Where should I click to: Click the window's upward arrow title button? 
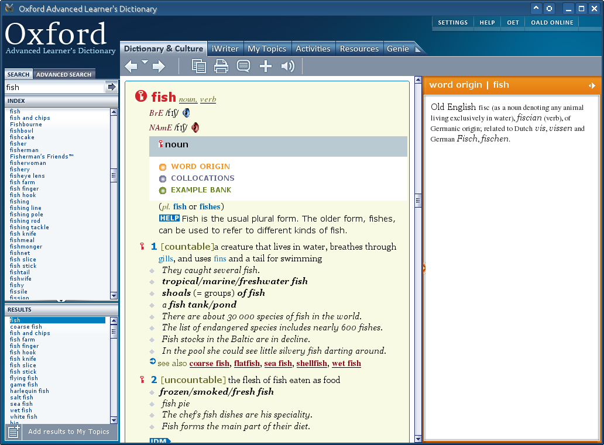(536, 8)
